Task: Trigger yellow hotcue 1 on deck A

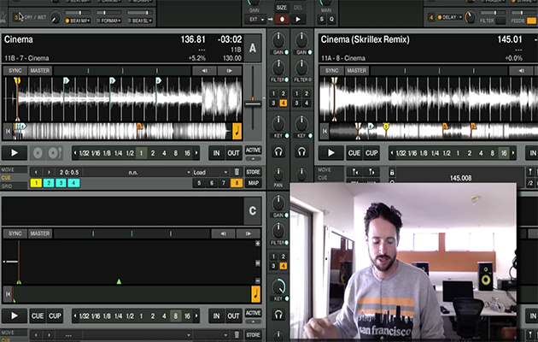Action: [36, 183]
